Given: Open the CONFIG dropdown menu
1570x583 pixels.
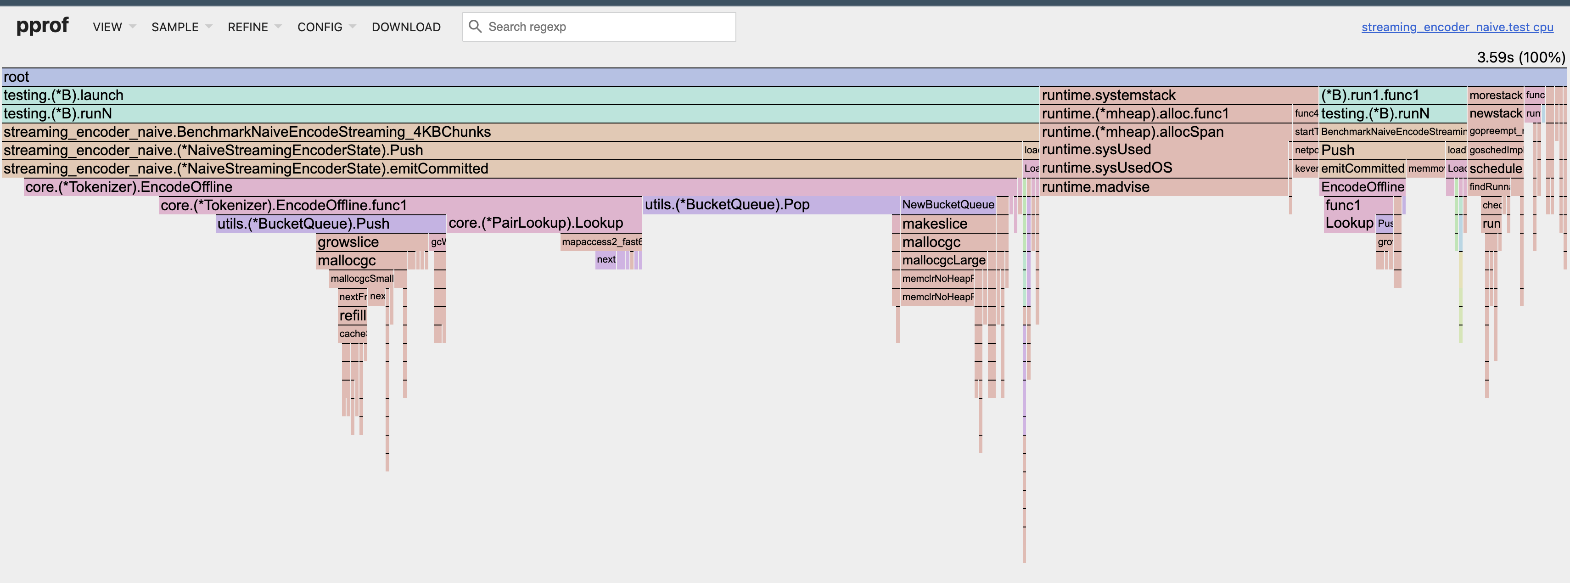Looking at the screenshot, I should click(320, 27).
